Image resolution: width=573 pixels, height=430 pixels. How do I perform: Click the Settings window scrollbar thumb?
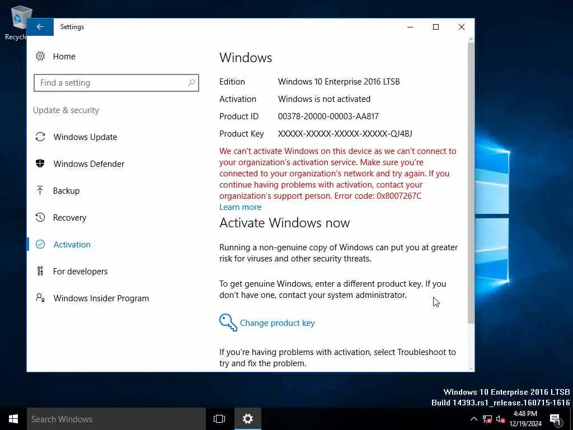pyautogui.click(x=471, y=183)
